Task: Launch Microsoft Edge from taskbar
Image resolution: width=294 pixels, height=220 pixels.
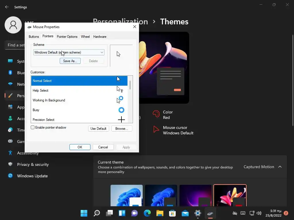Action: [147, 213]
